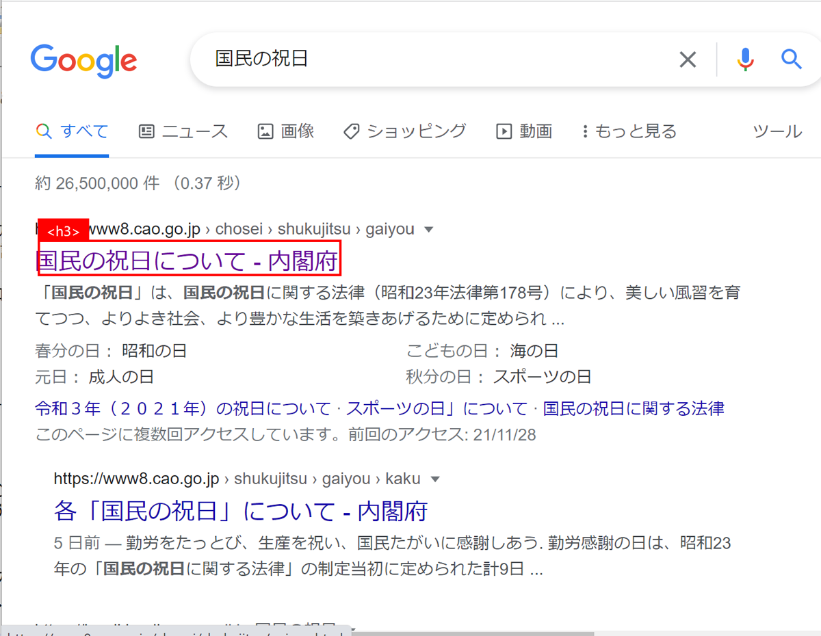Click the 約 26,500,000 件 result count

97,183
